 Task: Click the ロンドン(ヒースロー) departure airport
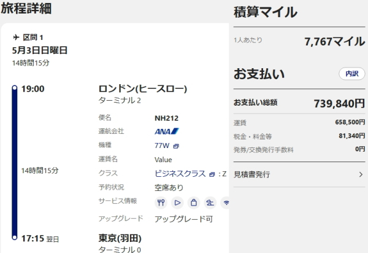click(x=142, y=88)
